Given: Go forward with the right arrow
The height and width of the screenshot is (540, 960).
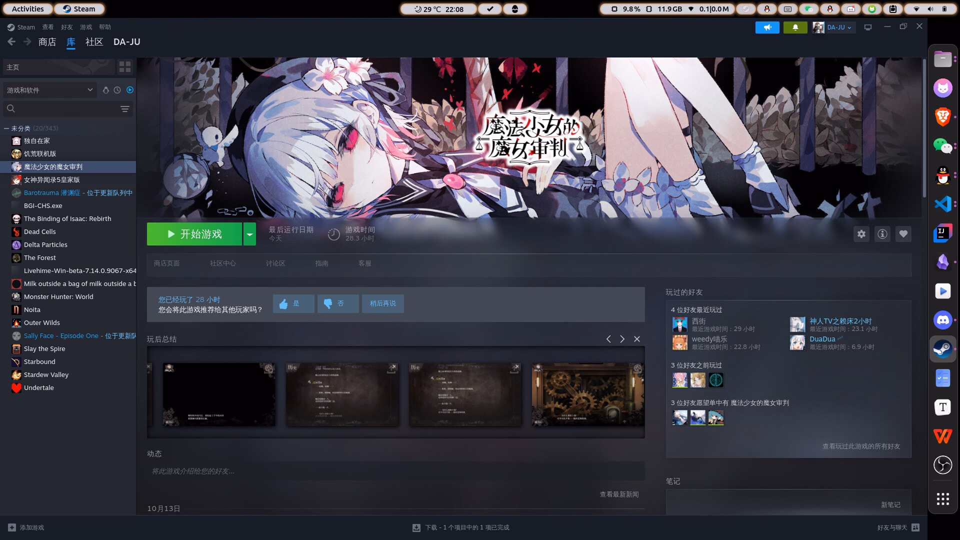Looking at the screenshot, I should pyautogui.click(x=27, y=42).
